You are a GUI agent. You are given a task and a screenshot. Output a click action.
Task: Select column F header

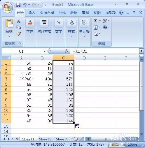[x=126, y=58]
